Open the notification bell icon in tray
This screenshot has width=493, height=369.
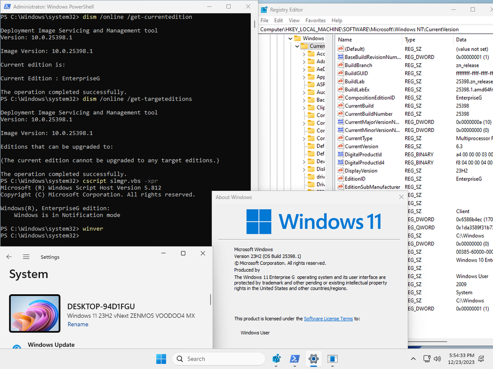click(481, 359)
